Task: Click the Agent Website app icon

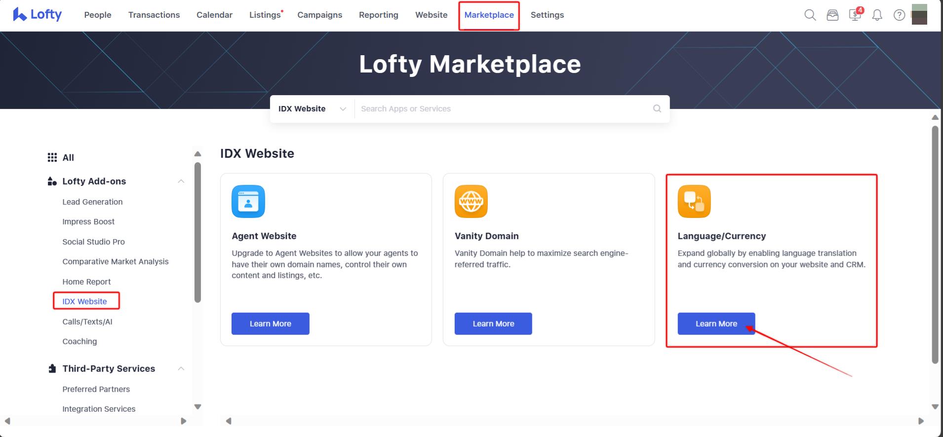Action: (248, 201)
